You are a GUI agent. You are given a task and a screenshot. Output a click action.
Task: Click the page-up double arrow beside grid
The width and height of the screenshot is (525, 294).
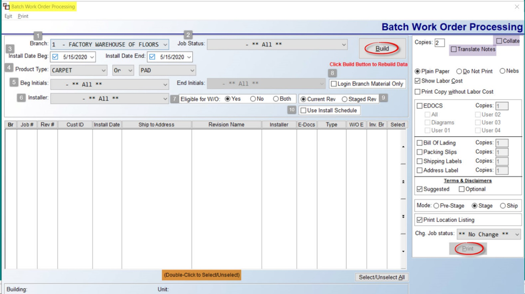(x=403, y=182)
